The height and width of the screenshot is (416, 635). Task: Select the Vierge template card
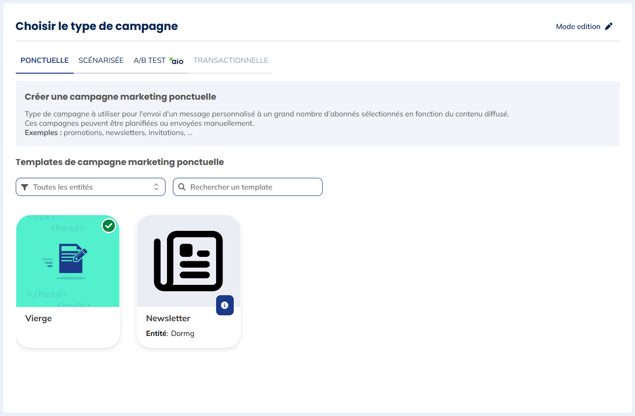[x=68, y=280]
